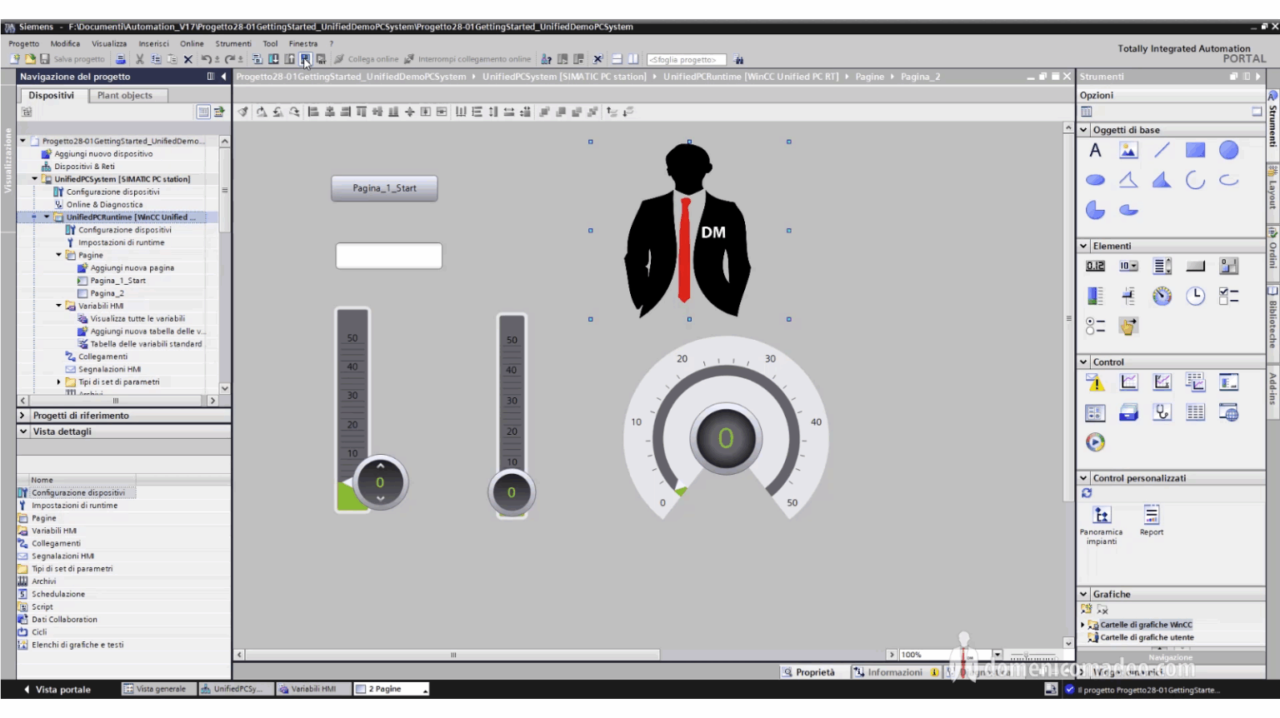Select the Check box element in Elementi

[1228, 296]
